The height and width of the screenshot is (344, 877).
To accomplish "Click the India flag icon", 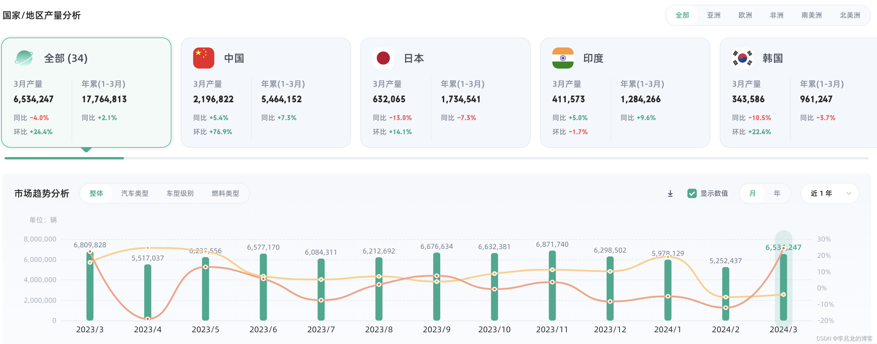I will [x=563, y=58].
